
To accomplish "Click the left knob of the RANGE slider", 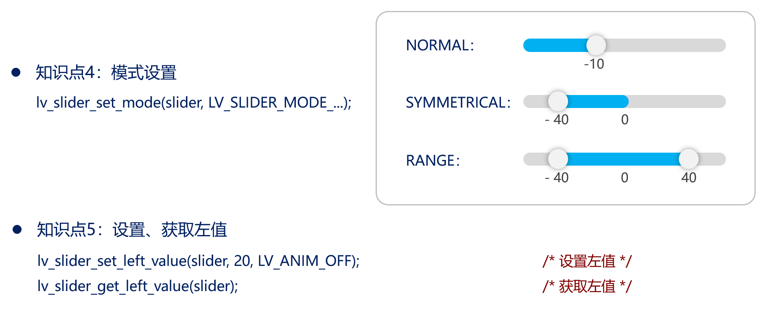I will tap(557, 159).
